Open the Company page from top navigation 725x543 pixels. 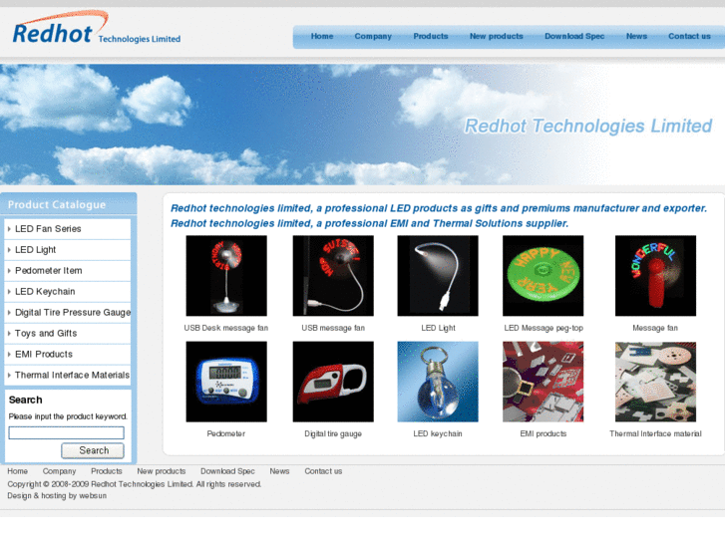point(373,36)
